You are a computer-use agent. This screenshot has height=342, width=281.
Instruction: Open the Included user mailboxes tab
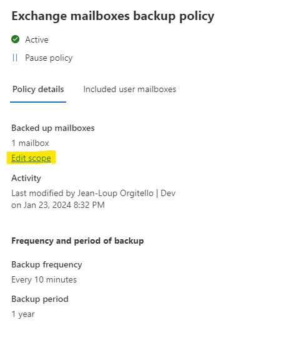click(130, 89)
